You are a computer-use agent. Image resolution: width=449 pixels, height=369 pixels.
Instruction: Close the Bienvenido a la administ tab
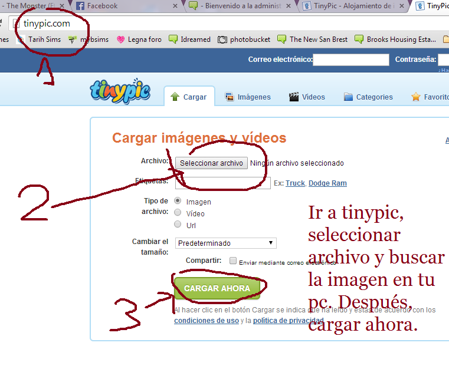[289, 6]
